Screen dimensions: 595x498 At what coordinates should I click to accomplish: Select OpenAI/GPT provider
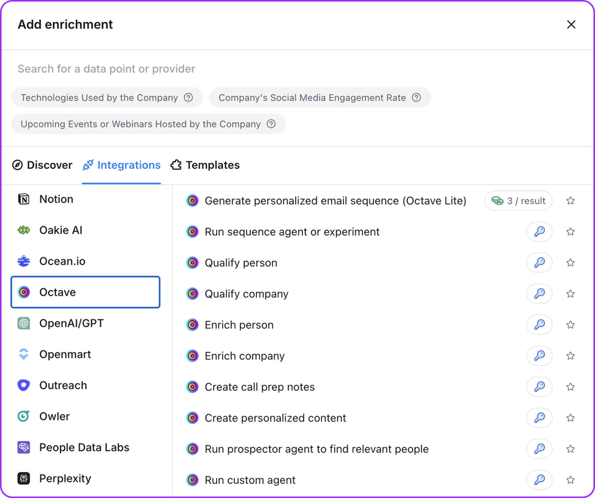pos(85,323)
